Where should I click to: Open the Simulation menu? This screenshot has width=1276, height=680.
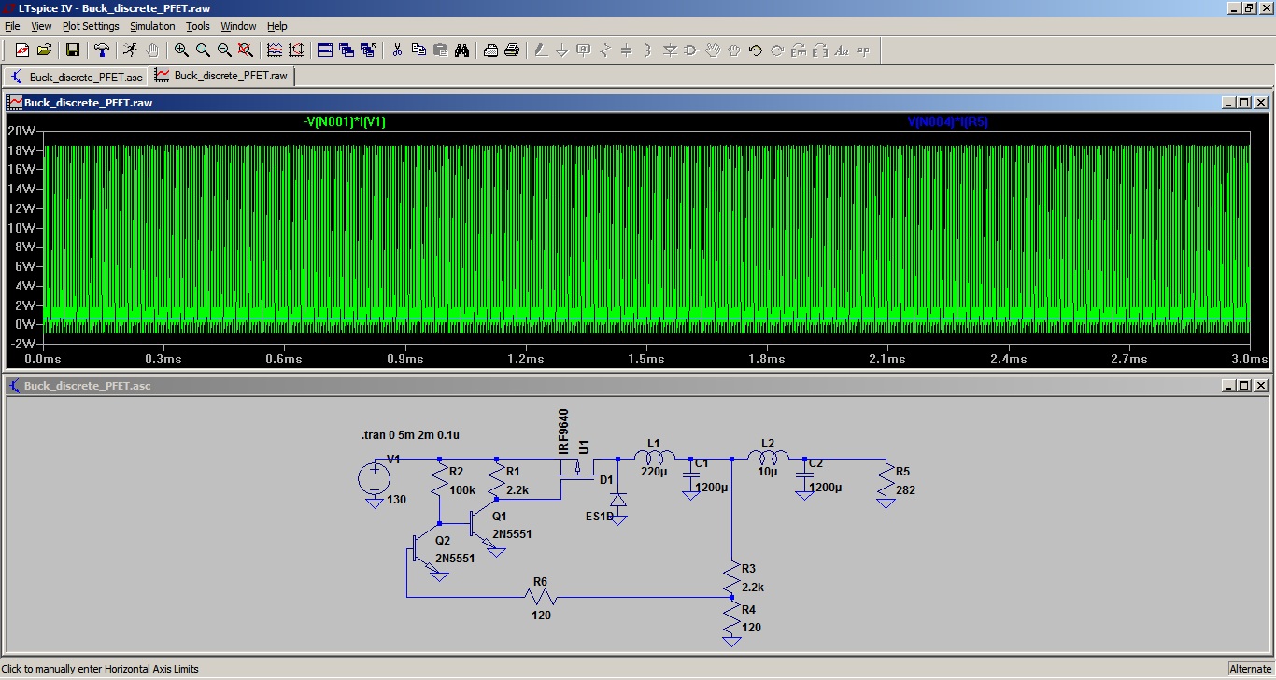(x=152, y=26)
